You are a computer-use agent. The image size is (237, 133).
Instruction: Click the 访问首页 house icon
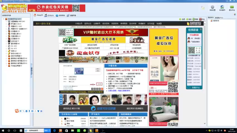pyautogui.click(x=222, y=7)
